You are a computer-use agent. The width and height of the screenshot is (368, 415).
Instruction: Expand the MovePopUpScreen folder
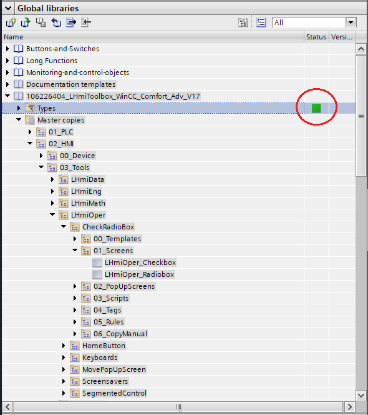pos(64,369)
